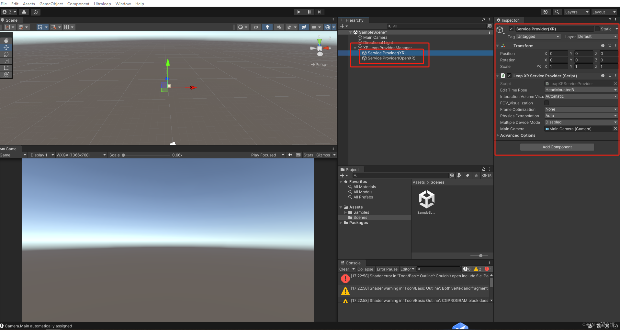620x330 pixels.
Task: Toggle Console Collapse button
Action: 365,269
